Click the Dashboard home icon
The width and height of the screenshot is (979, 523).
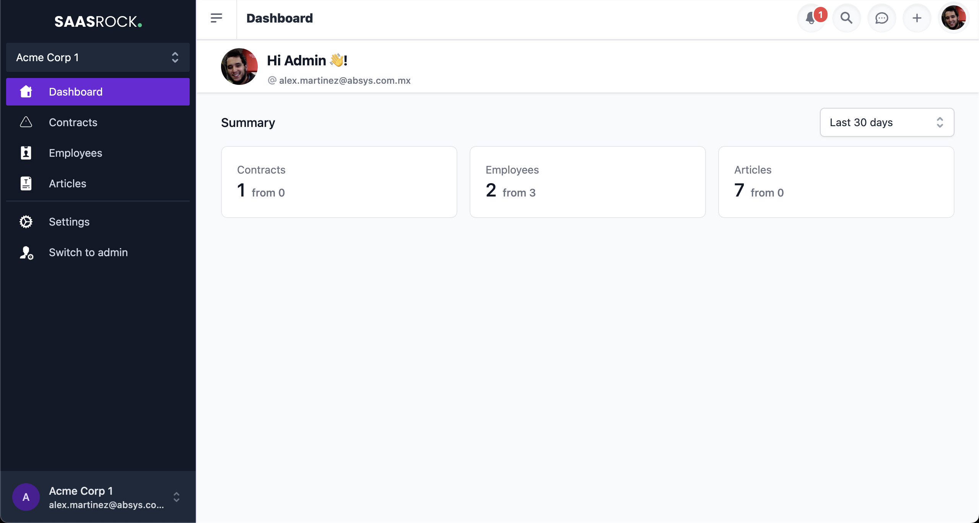(26, 91)
